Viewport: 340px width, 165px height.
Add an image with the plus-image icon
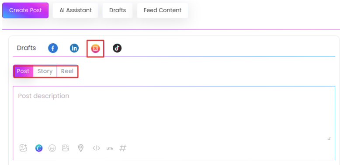click(23, 148)
